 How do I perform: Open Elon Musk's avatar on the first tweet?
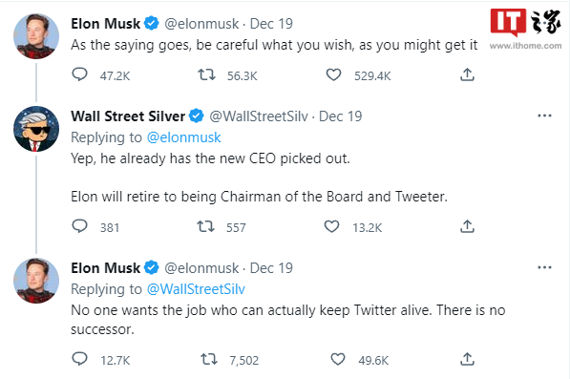click(36, 36)
